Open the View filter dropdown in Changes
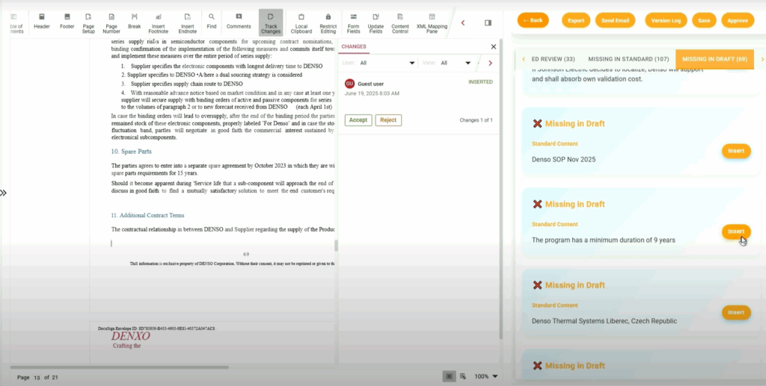 coord(456,63)
